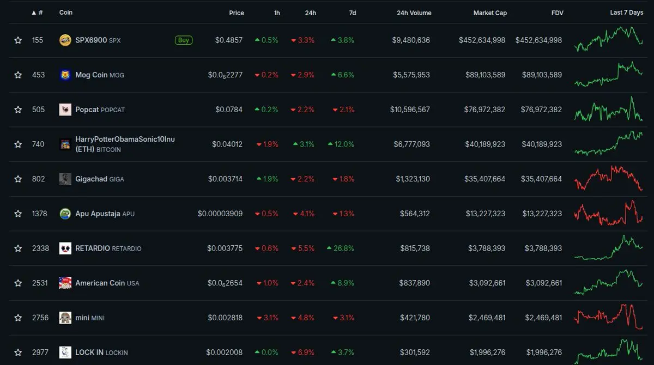The image size is (654, 365).
Task: Open the mini MINI coin link
Action: pos(90,318)
